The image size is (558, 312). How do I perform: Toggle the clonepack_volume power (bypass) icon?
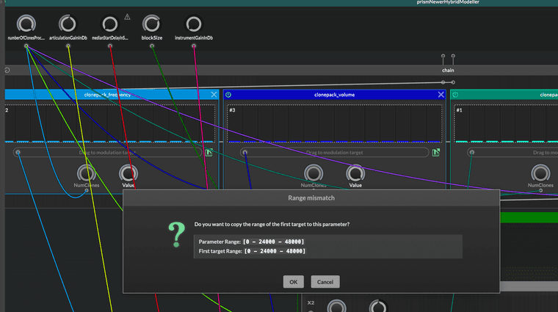tap(228, 95)
